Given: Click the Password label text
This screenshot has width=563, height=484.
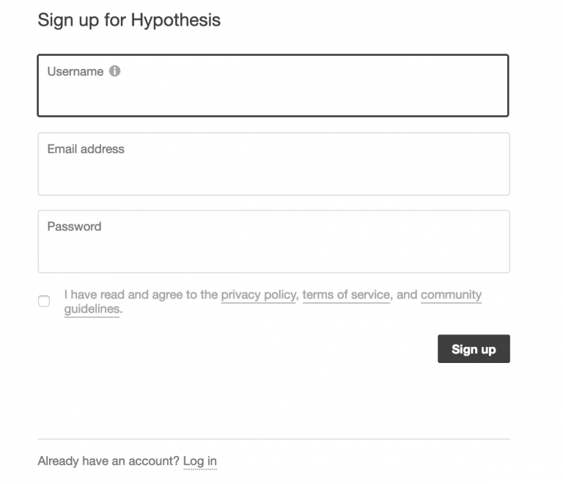Looking at the screenshot, I should [x=74, y=227].
